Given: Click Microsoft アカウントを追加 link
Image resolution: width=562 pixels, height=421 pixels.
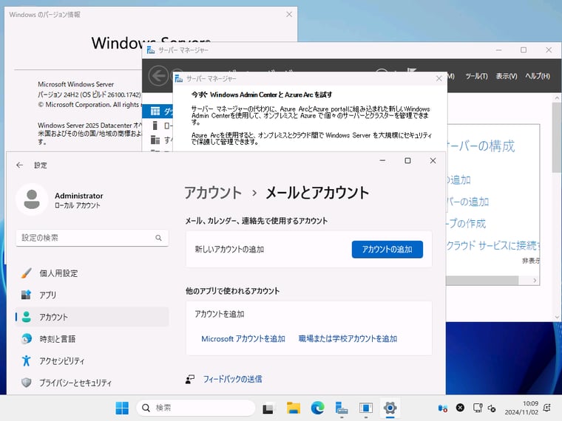Looking at the screenshot, I should tap(243, 339).
